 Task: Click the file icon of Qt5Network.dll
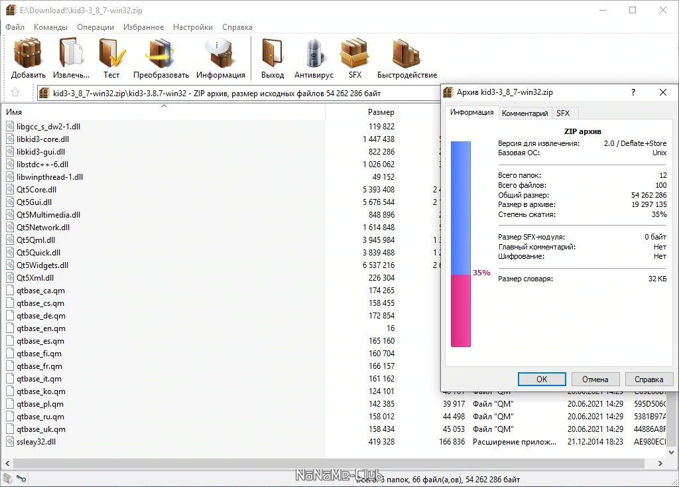pos(10,227)
